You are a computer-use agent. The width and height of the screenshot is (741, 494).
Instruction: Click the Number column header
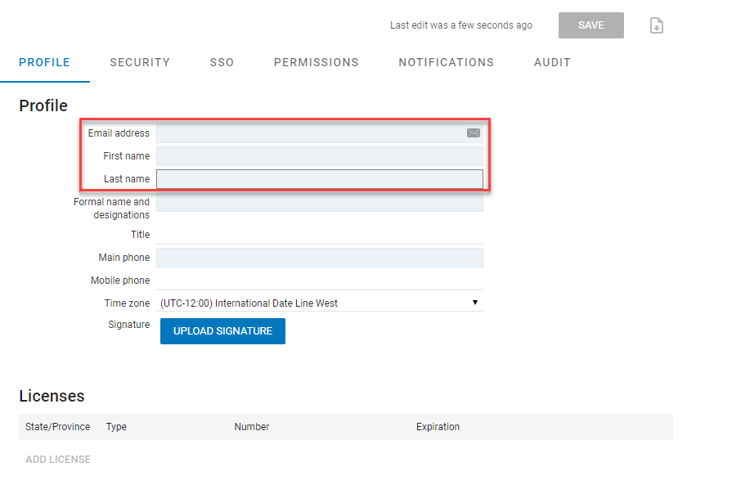coord(252,427)
